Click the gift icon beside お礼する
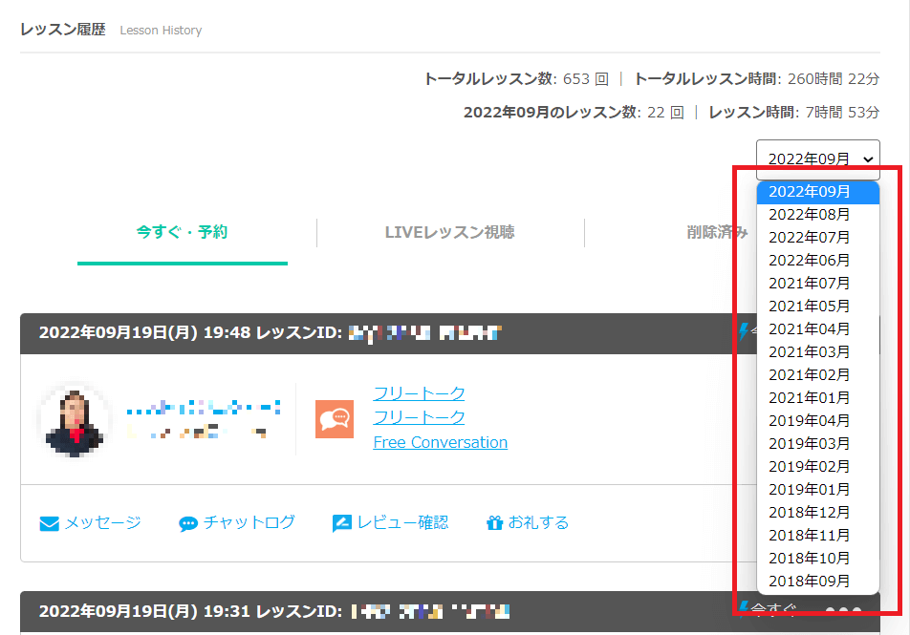Image resolution: width=910 pixels, height=635 pixels. pyautogui.click(x=494, y=523)
